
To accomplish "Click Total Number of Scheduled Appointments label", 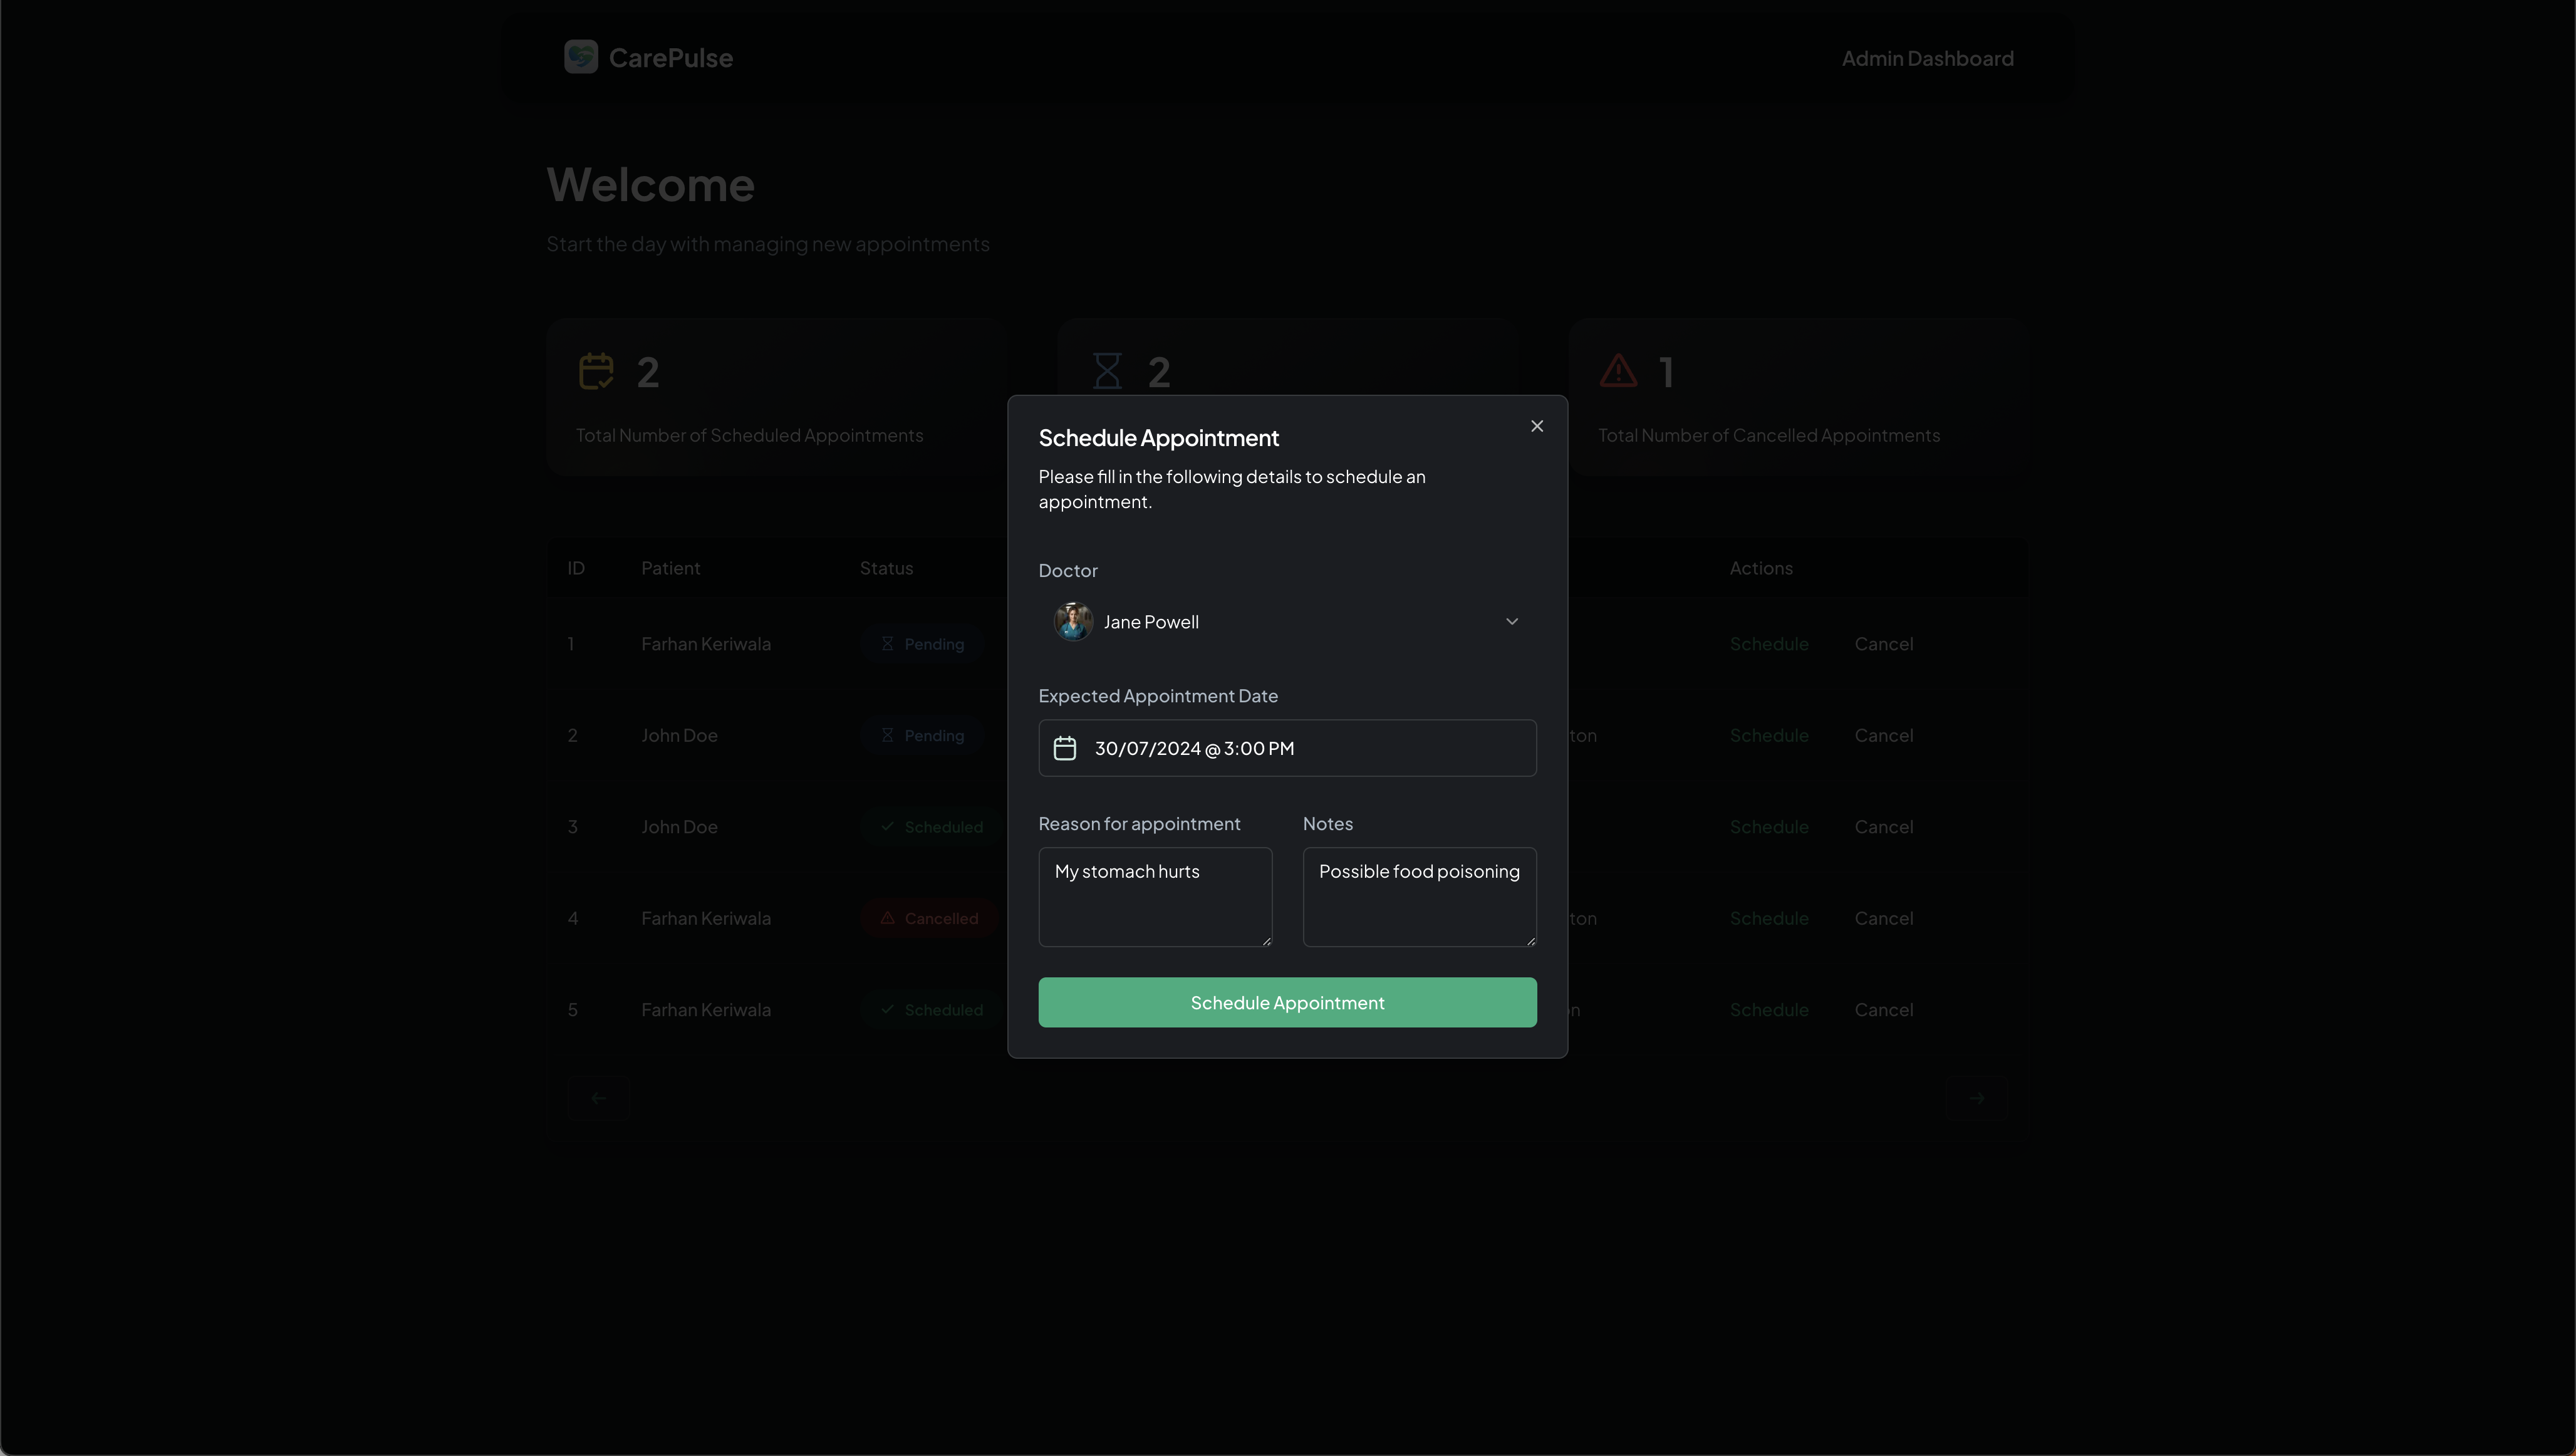I will click(x=749, y=436).
